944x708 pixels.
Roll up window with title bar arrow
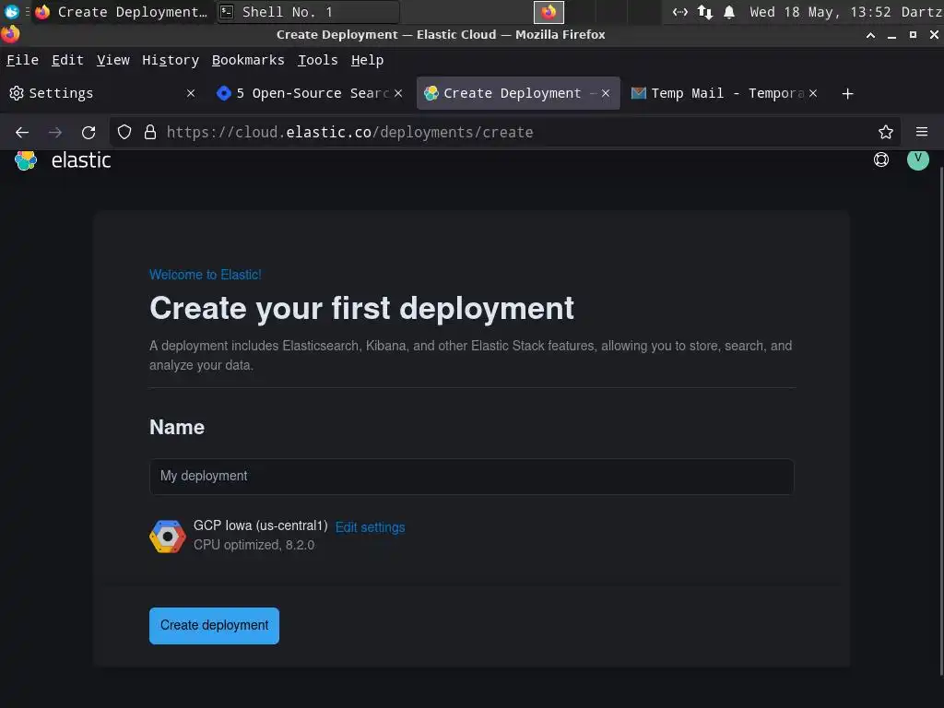[x=870, y=36]
